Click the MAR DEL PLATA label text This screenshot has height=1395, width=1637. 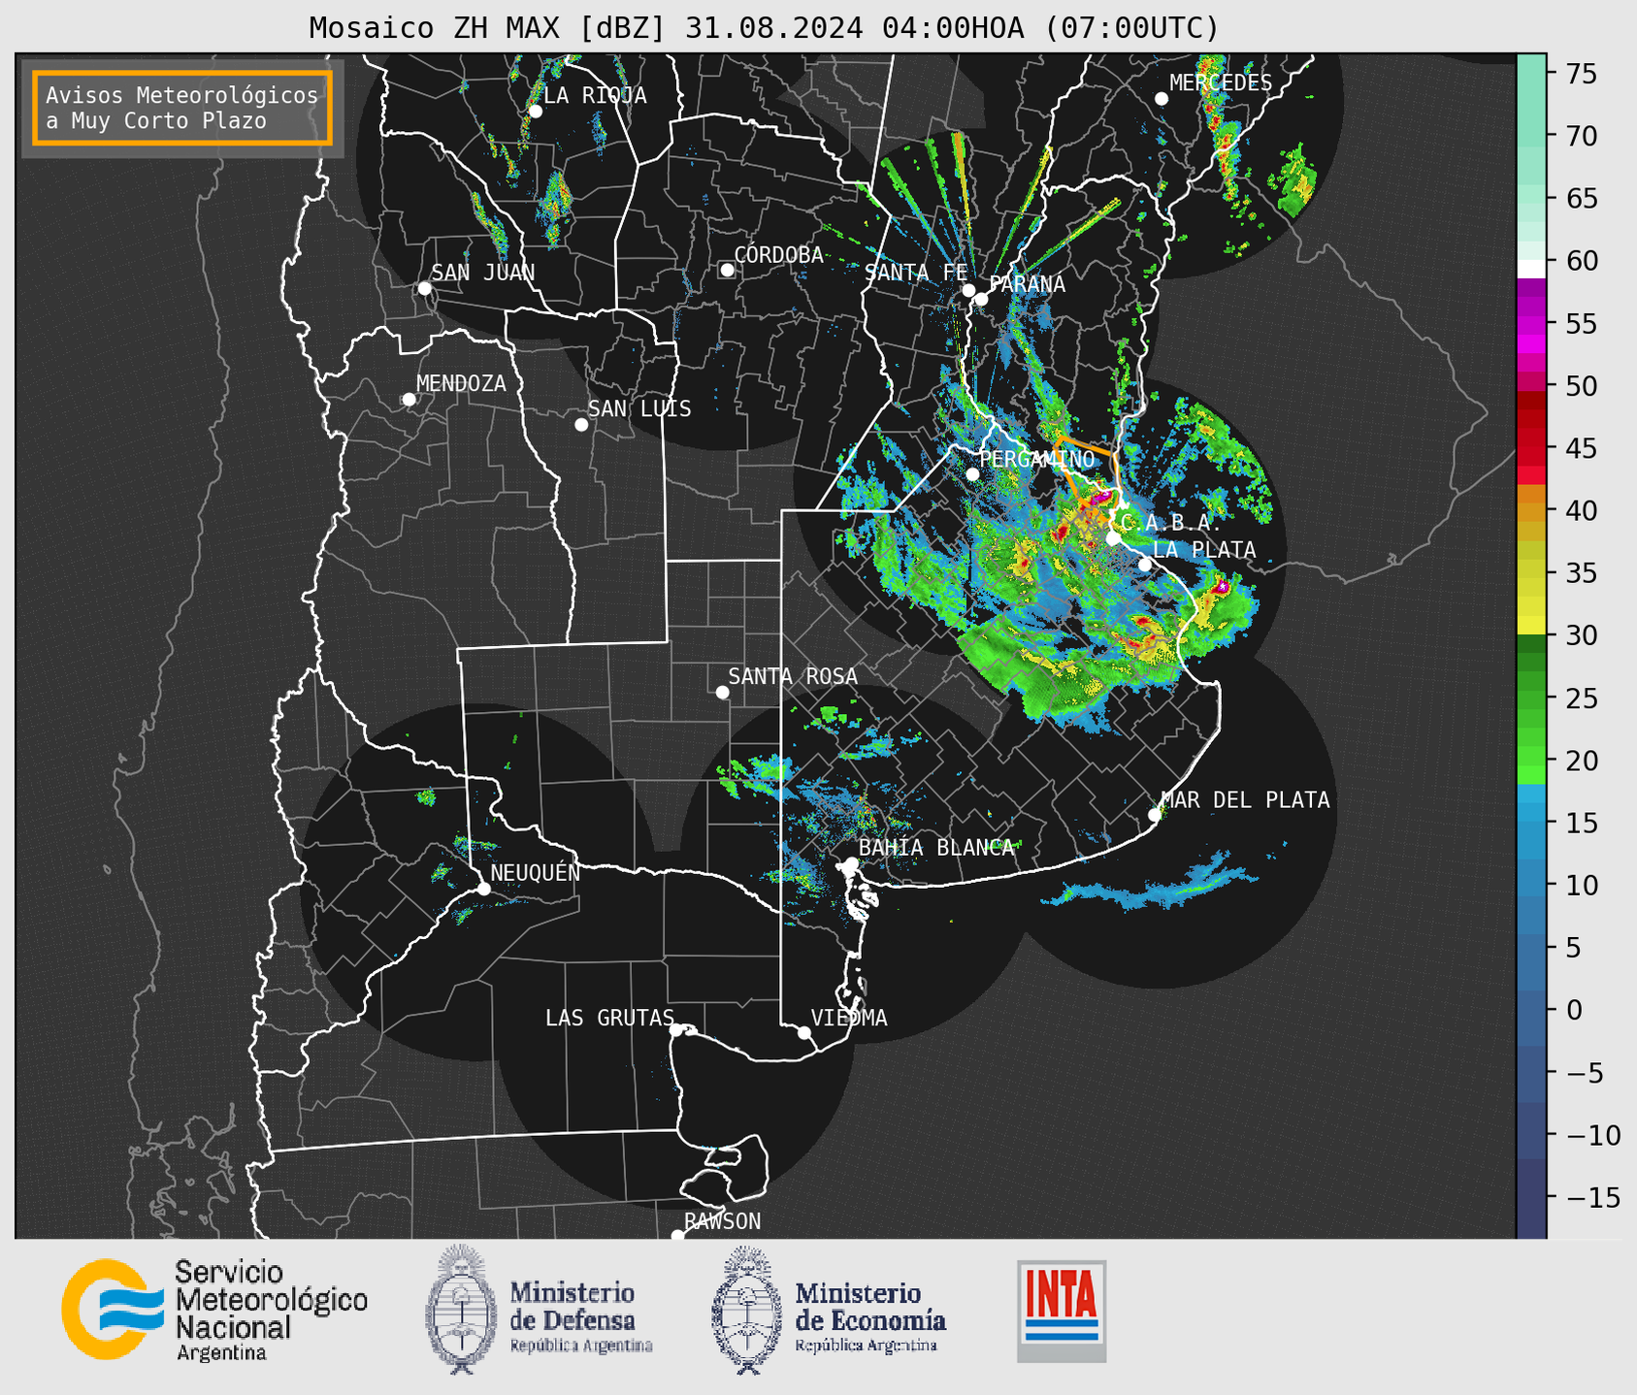pos(1245,800)
